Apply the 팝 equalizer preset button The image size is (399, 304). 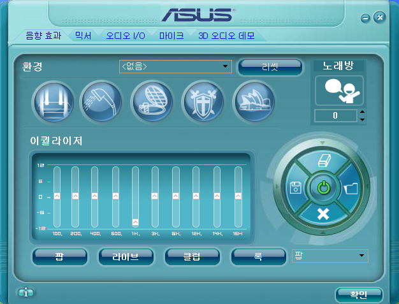tap(59, 257)
